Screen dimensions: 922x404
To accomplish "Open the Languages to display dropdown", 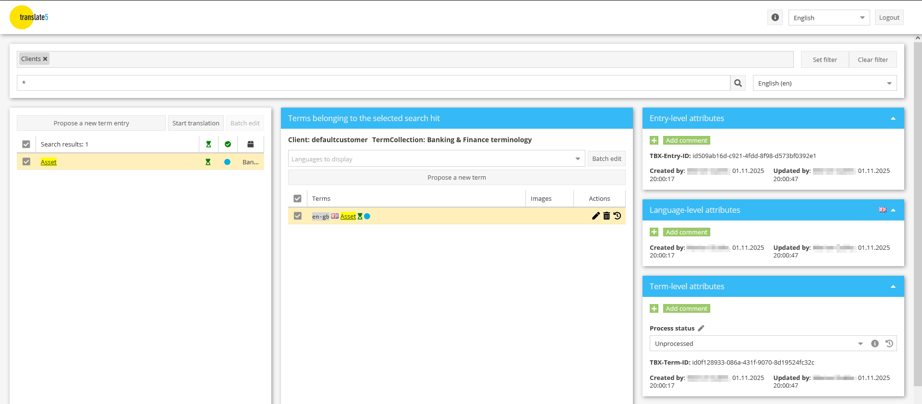I will (x=577, y=159).
